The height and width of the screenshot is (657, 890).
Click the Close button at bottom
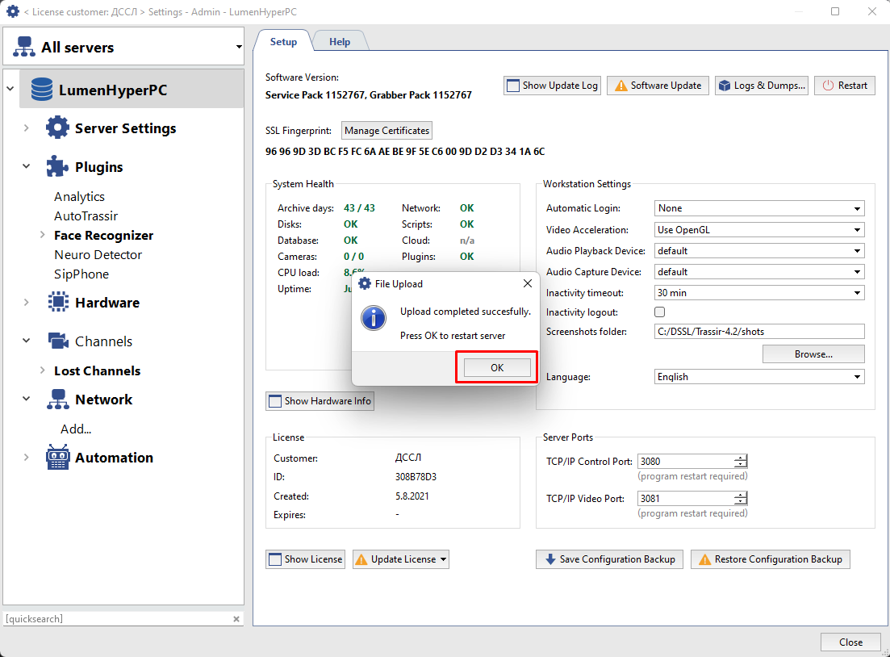[850, 642]
